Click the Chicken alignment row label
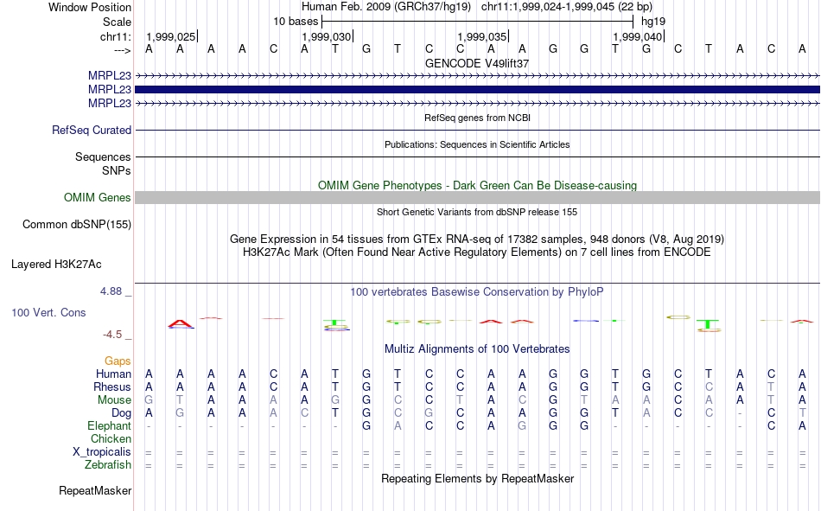This screenshot has width=821, height=511. click(111, 438)
